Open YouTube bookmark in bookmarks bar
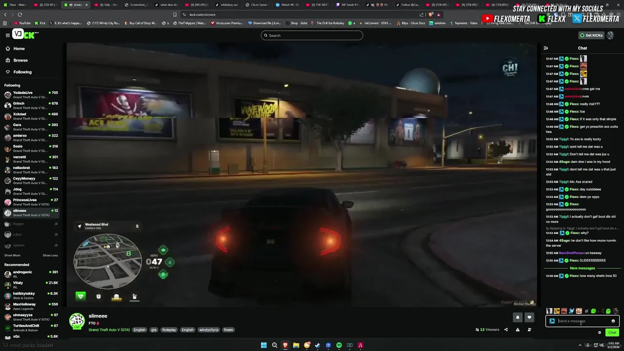The height and width of the screenshot is (351, 624). (x=22, y=23)
